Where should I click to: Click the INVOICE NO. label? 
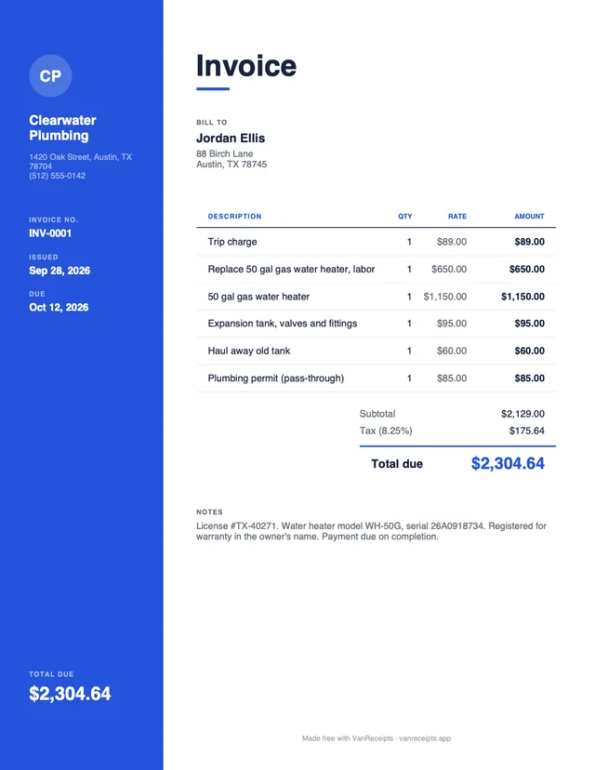click(54, 220)
